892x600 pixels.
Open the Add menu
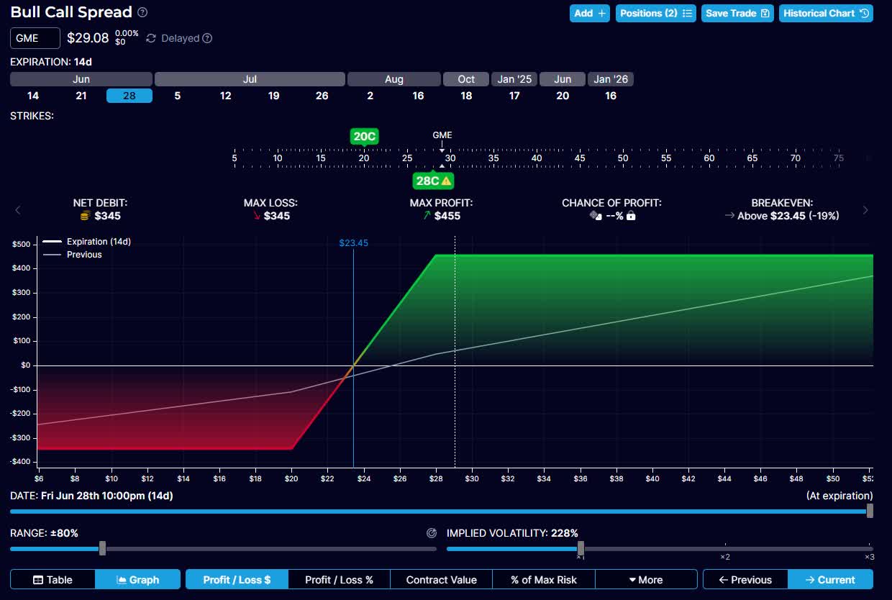point(590,13)
